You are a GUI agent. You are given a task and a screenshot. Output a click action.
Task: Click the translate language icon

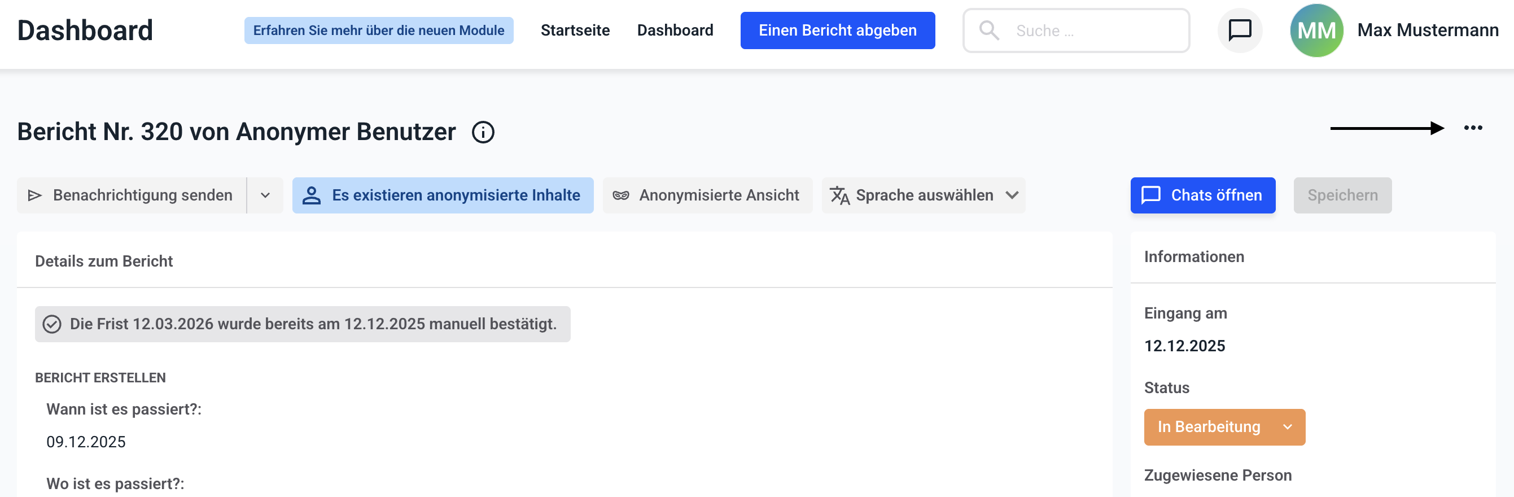pos(839,195)
